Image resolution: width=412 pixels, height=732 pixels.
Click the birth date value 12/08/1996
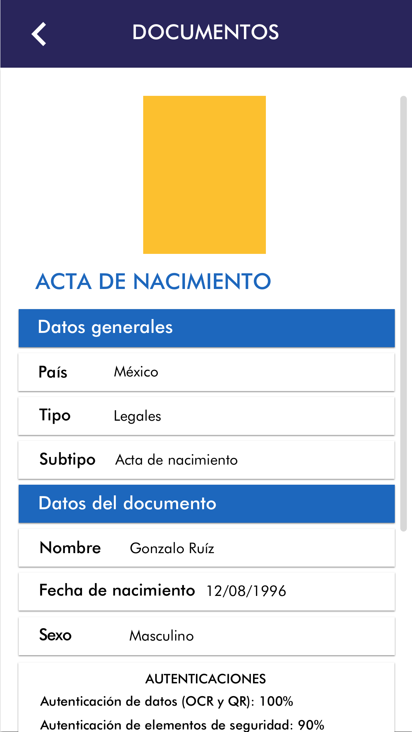246,591
